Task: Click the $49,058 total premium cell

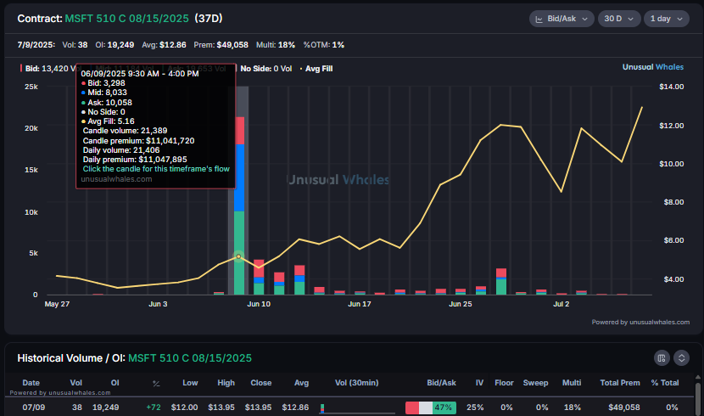Action: [x=624, y=408]
